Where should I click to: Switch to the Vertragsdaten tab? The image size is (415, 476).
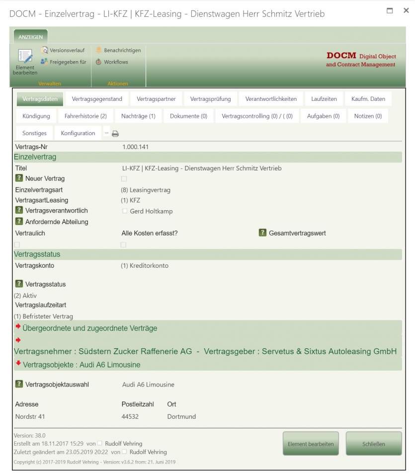pos(40,99)
